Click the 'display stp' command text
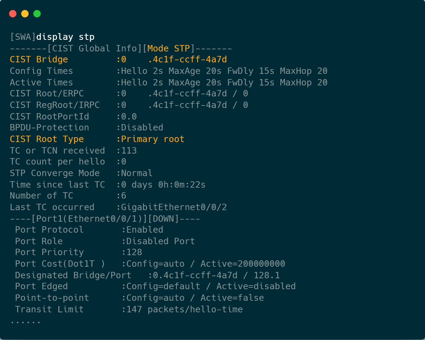 pyautogui.click(x=65, y=37)
